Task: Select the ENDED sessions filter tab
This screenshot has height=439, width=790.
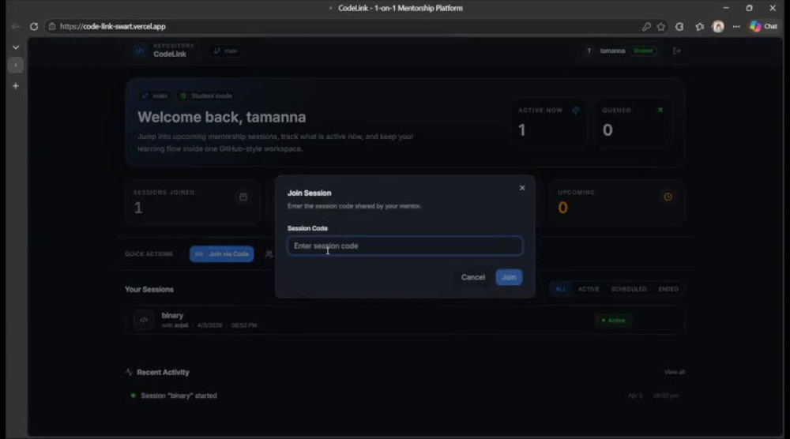Action: 668,289
